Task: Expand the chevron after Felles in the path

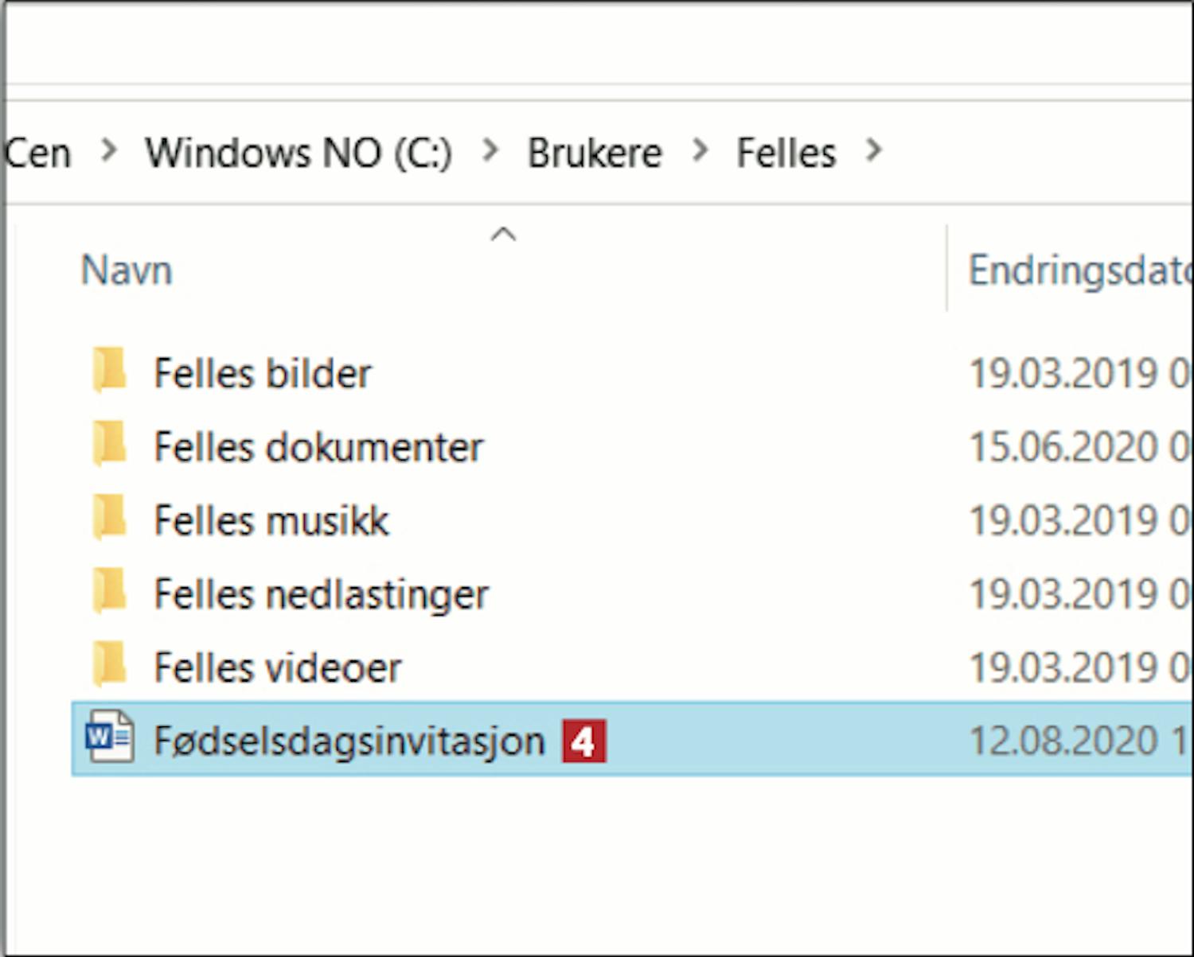Action: [x=874, y=150]
